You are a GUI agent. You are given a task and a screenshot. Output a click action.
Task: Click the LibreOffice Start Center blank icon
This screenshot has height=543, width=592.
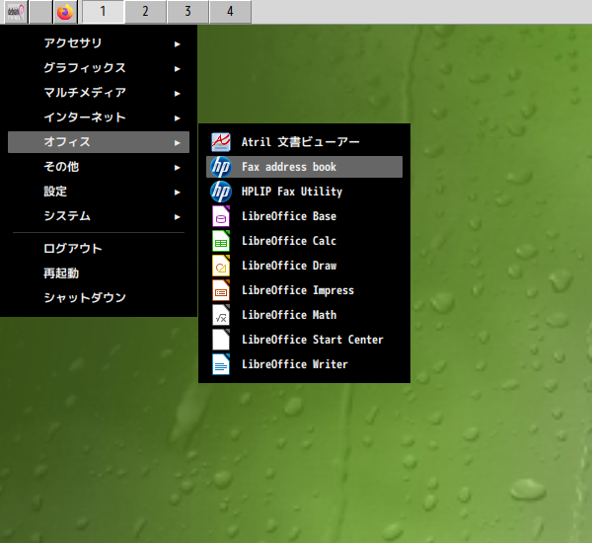[221, 340]
